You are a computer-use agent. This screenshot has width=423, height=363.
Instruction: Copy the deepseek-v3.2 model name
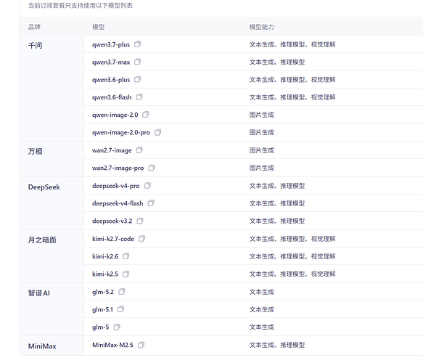tap(140, 221)
